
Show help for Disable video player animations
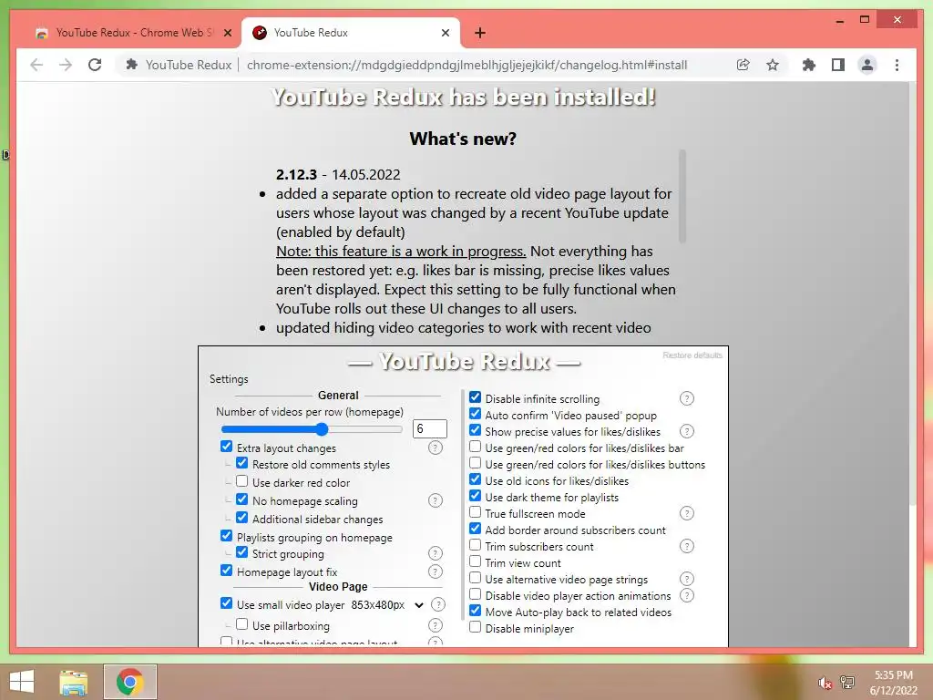687,595
